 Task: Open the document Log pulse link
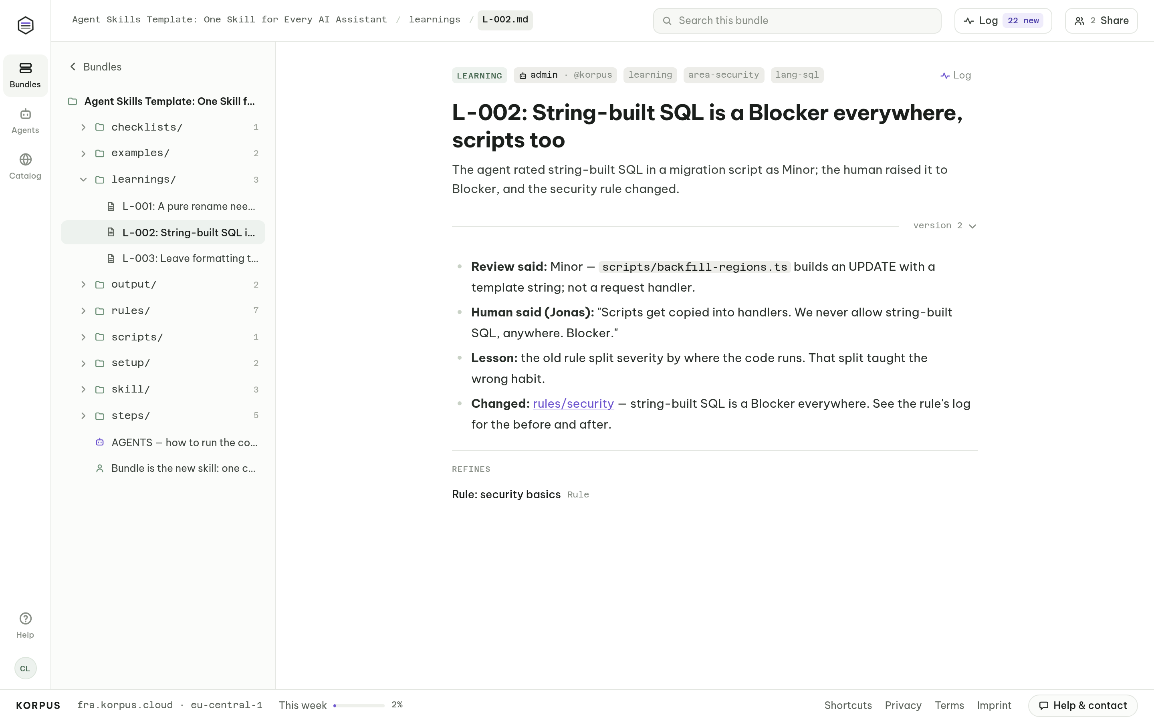click(956, 75)
